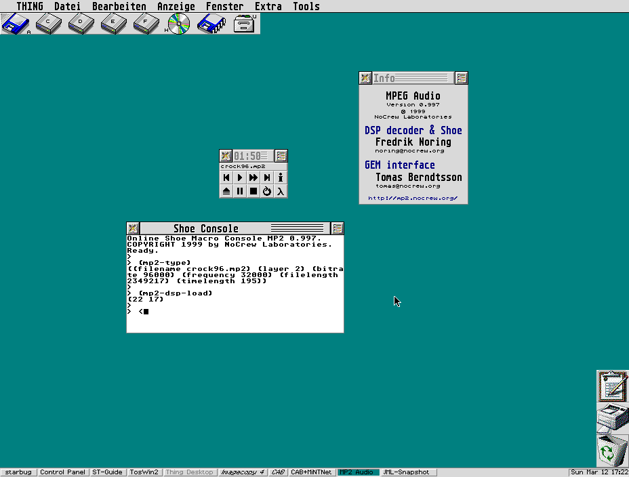Open the Tools menu
This screenshot has width=629, height=477.
point(306,6)
